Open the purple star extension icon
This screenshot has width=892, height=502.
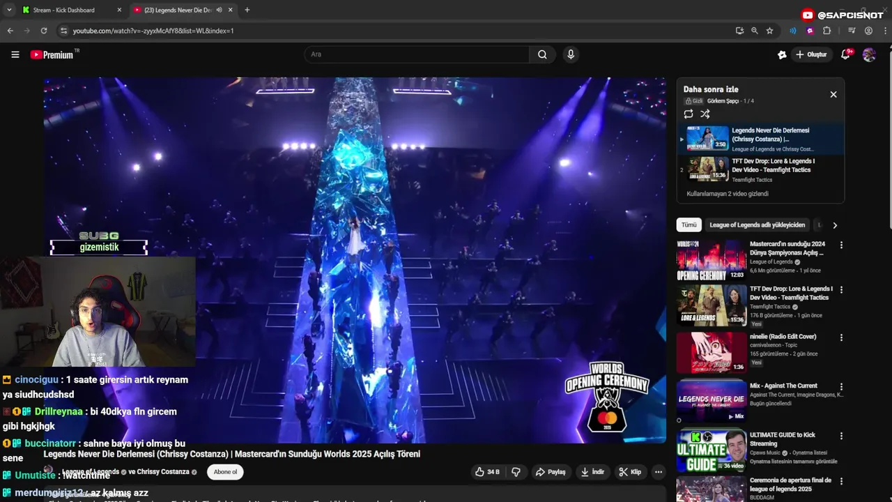pos(810,31)
